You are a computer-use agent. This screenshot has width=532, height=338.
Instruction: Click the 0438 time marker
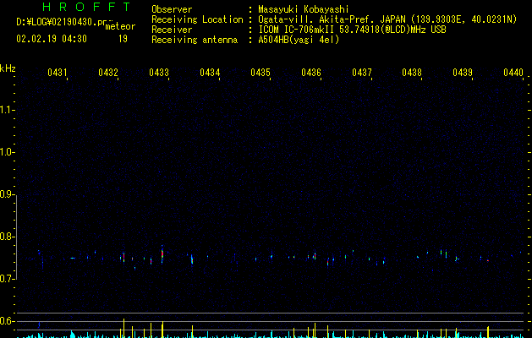[x=412, y=73]
